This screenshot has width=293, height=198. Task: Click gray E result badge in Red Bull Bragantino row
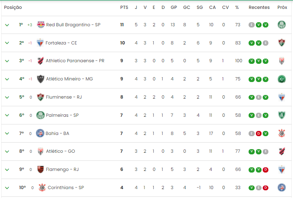click(x=251, y=25)
